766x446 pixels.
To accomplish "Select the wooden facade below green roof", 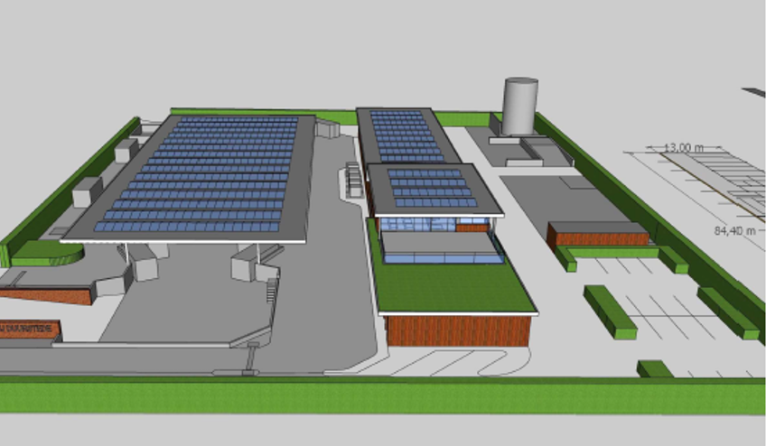I will 458,331.
